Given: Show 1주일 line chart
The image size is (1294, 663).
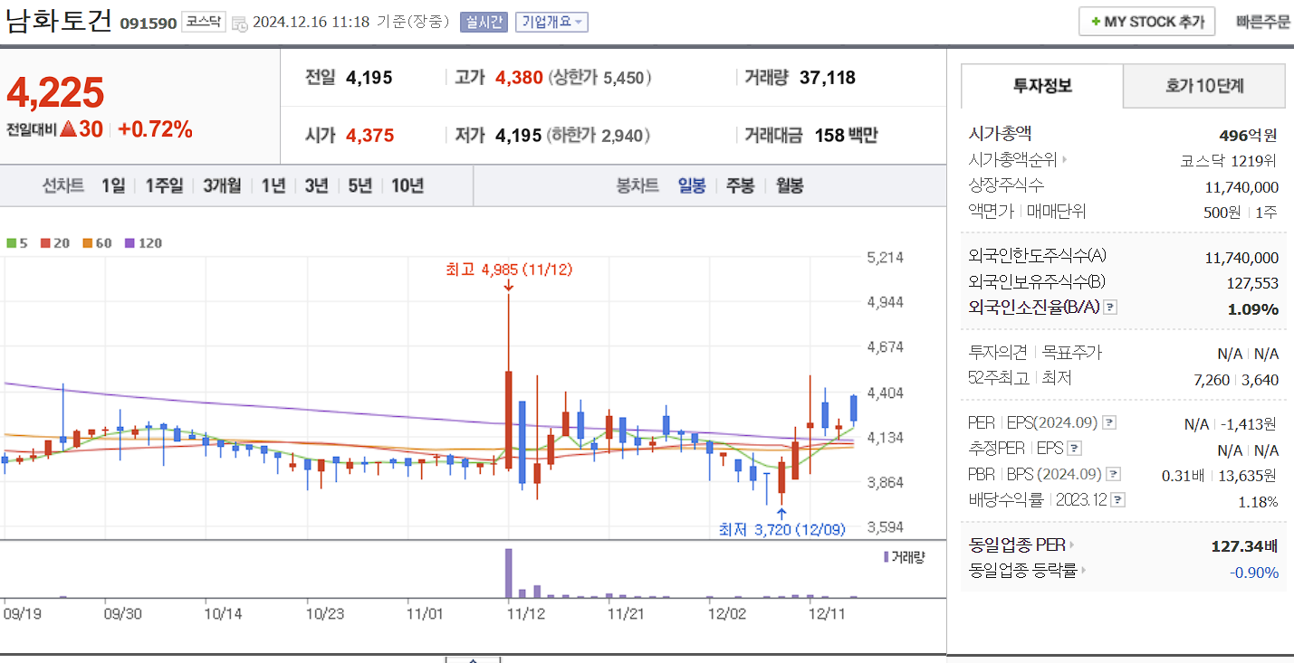Looking at the screenshot, I should click(164, 185).
